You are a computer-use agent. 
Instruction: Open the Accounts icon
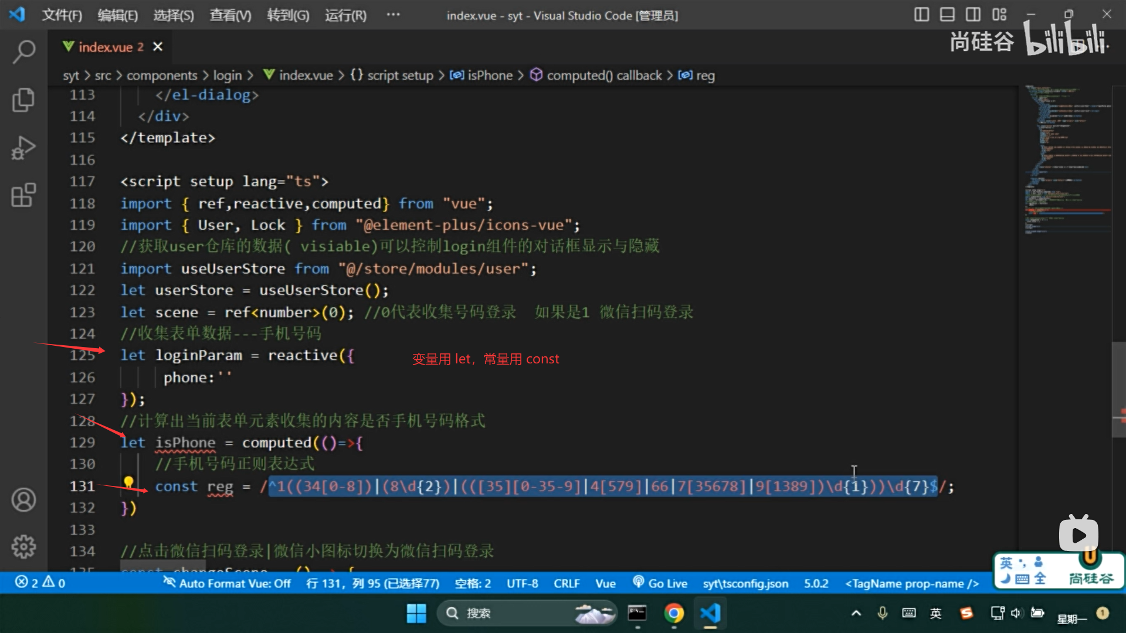pos(23,500)
